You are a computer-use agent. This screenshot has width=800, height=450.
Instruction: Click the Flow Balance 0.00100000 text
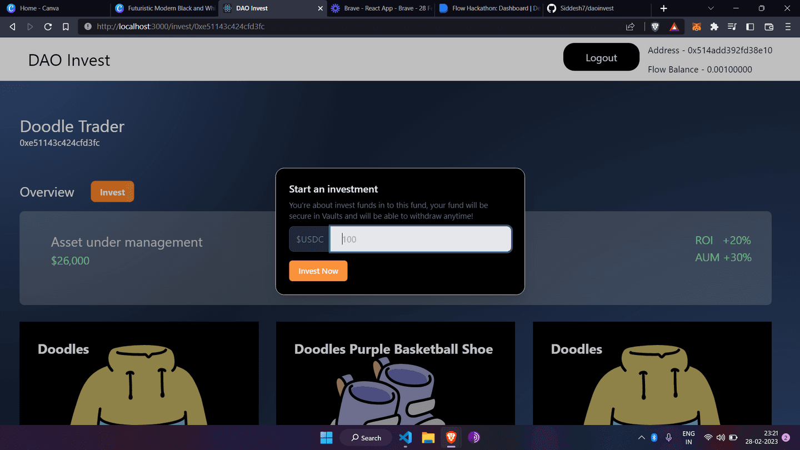tap(700, 69)
